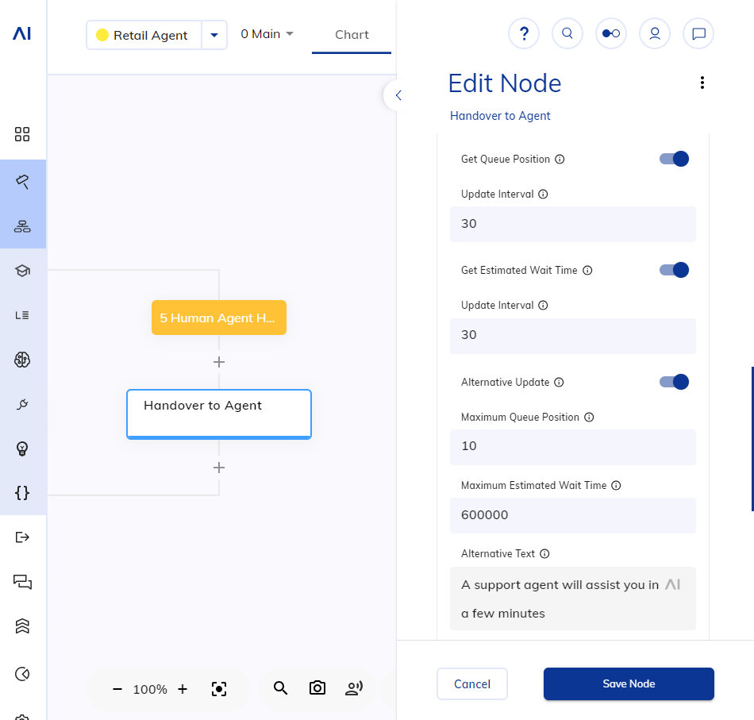Click the Cognigy AI logo

click(22, 33)
